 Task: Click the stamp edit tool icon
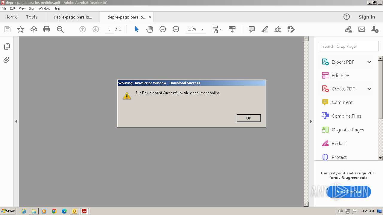(291, 29)
